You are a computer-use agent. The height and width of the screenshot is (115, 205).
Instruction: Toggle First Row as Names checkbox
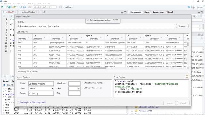[85, 83]
